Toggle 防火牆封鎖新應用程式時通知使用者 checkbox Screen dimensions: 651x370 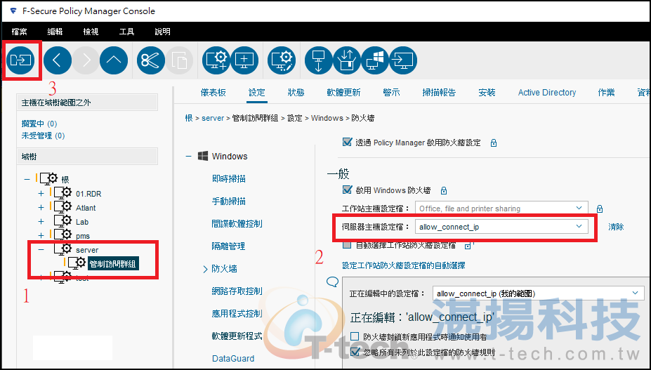[355, 336]
